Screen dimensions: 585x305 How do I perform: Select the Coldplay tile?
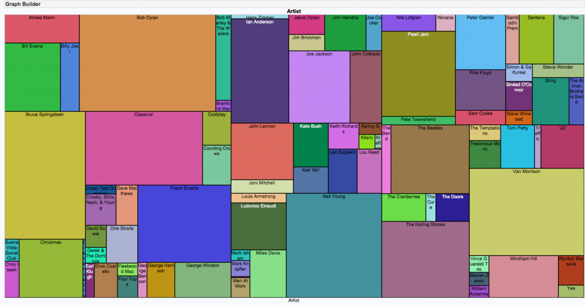[x=217, y=129]
